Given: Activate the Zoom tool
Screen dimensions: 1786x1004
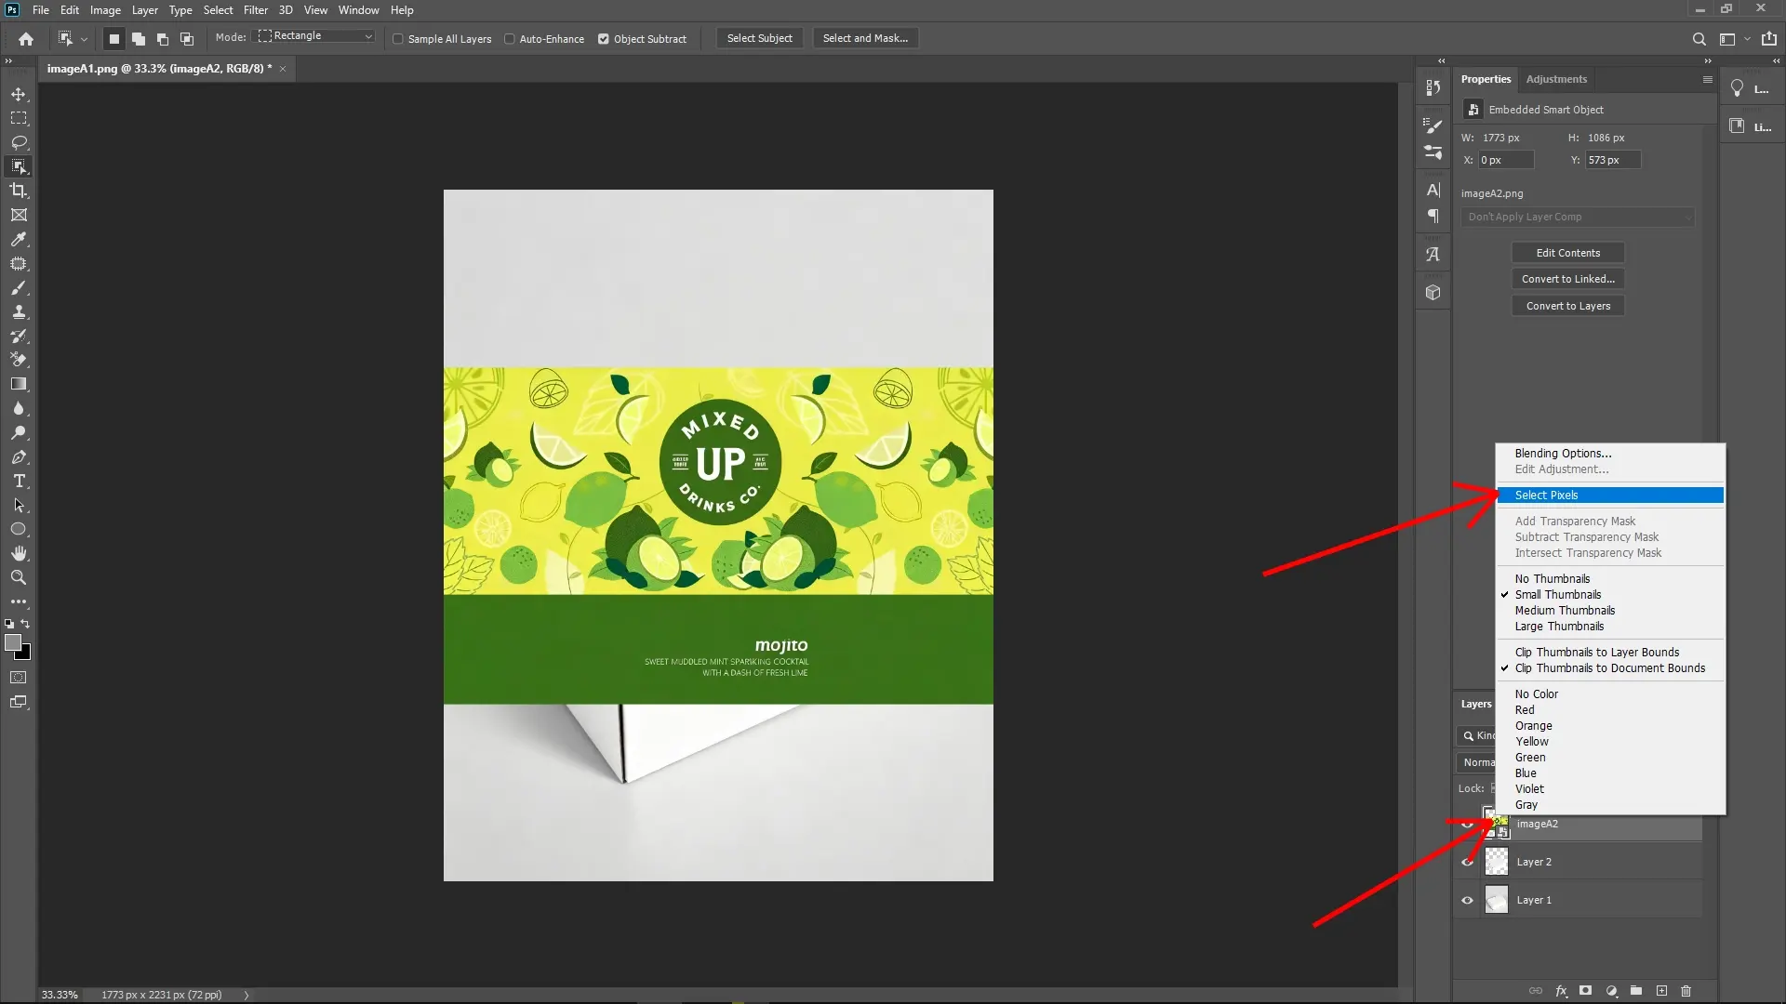Looking at the screenshot, I should (x=19, y=577).
